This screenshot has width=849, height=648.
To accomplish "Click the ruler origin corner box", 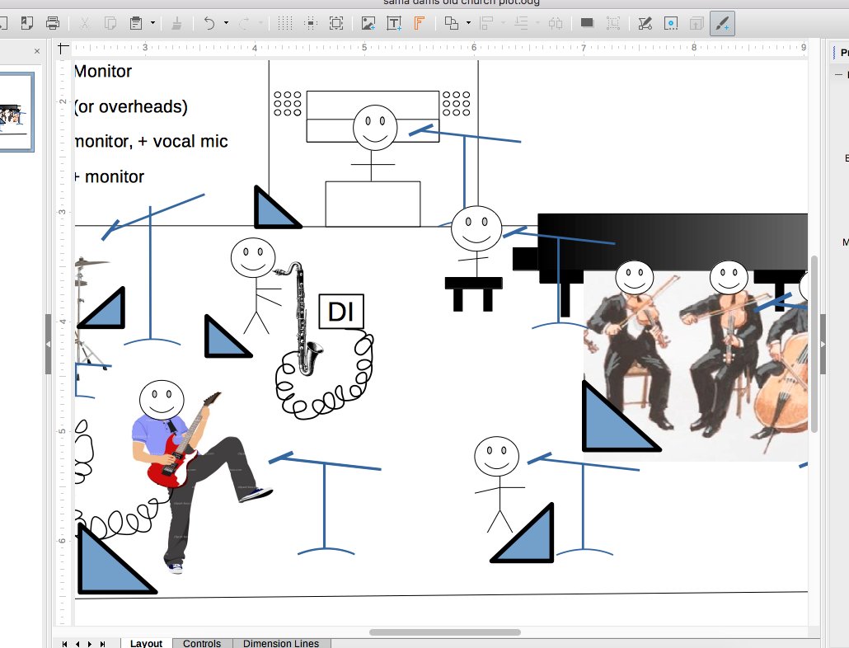I will [x=63, y=48].
